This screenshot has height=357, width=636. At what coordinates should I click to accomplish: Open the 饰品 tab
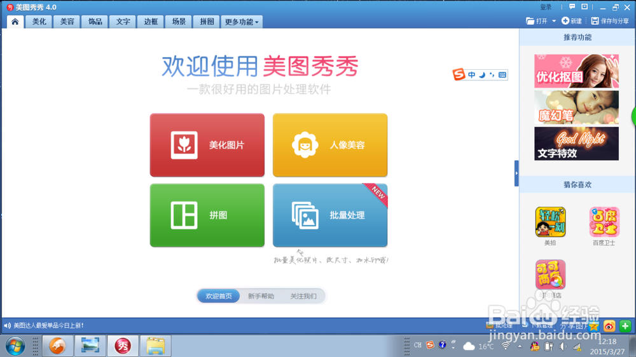(95, 22)
